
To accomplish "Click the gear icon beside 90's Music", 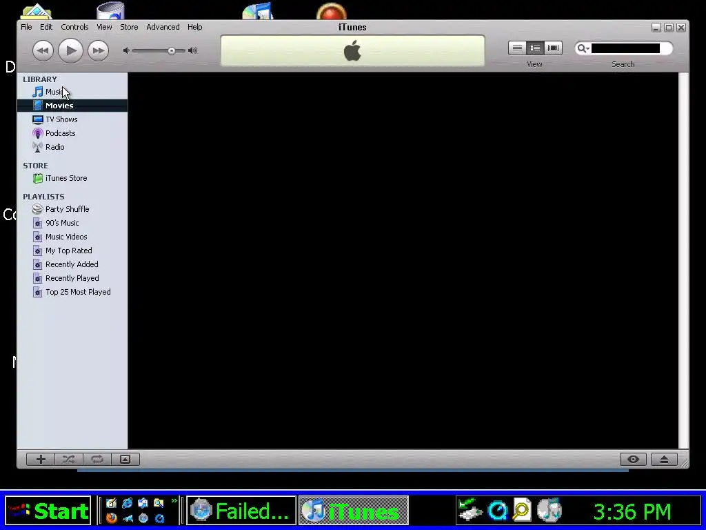I will click(38, 223).
